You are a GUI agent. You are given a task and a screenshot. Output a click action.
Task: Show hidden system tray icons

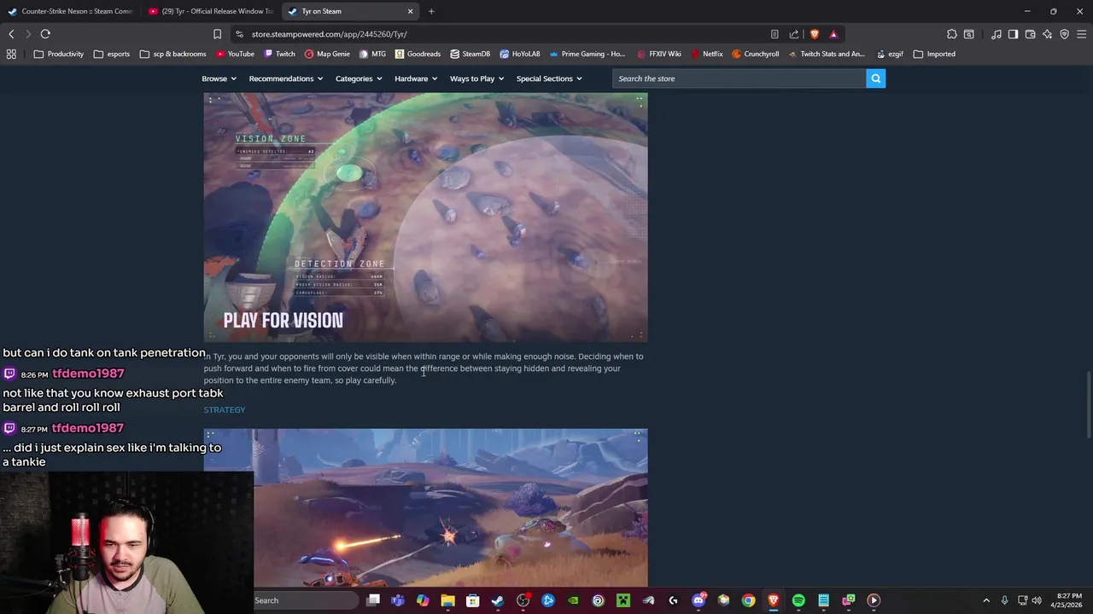click(986, 600)
